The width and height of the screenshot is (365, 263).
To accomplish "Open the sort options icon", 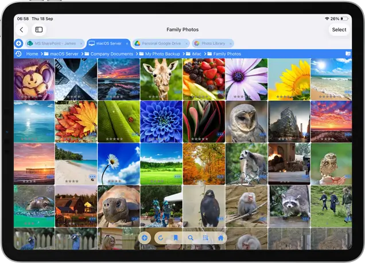I will pyautogui.click(x=205, y=238).
